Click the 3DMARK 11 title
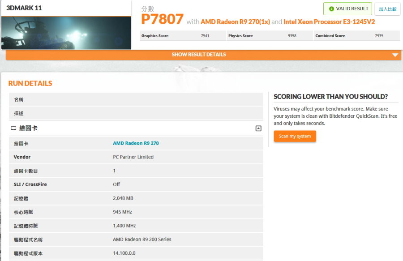403x261 pixels. 24,8
